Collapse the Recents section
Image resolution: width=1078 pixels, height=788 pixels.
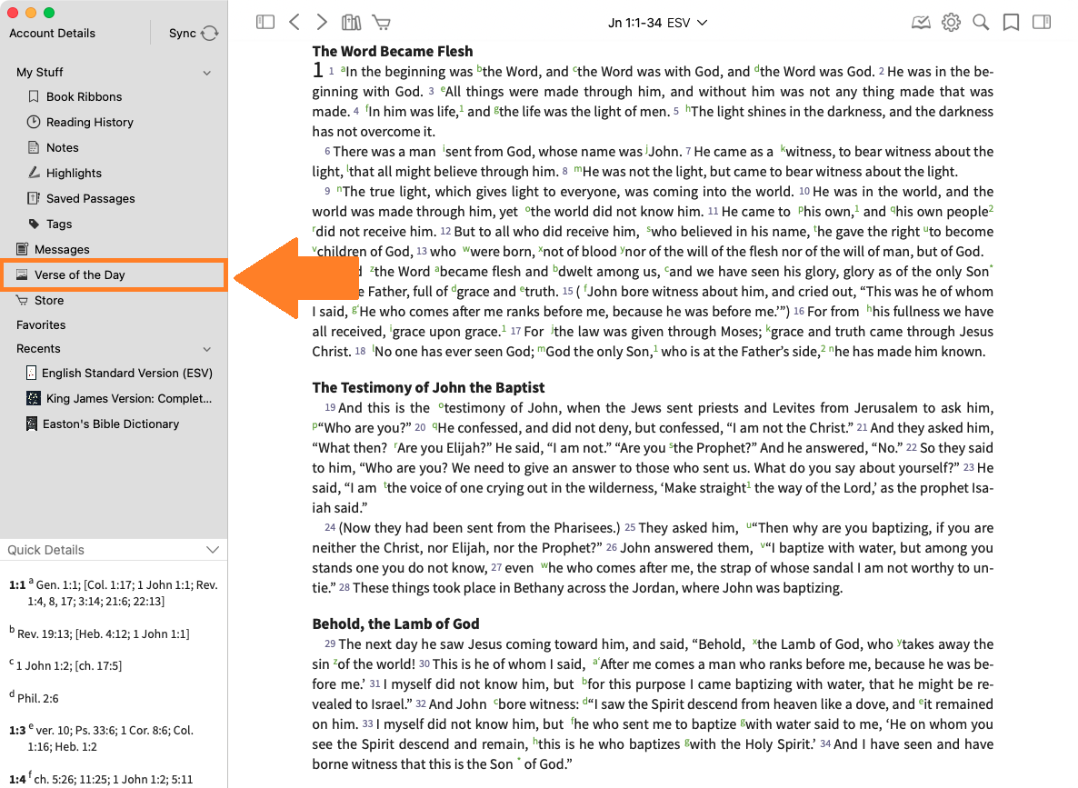click(x=207, y=349)
